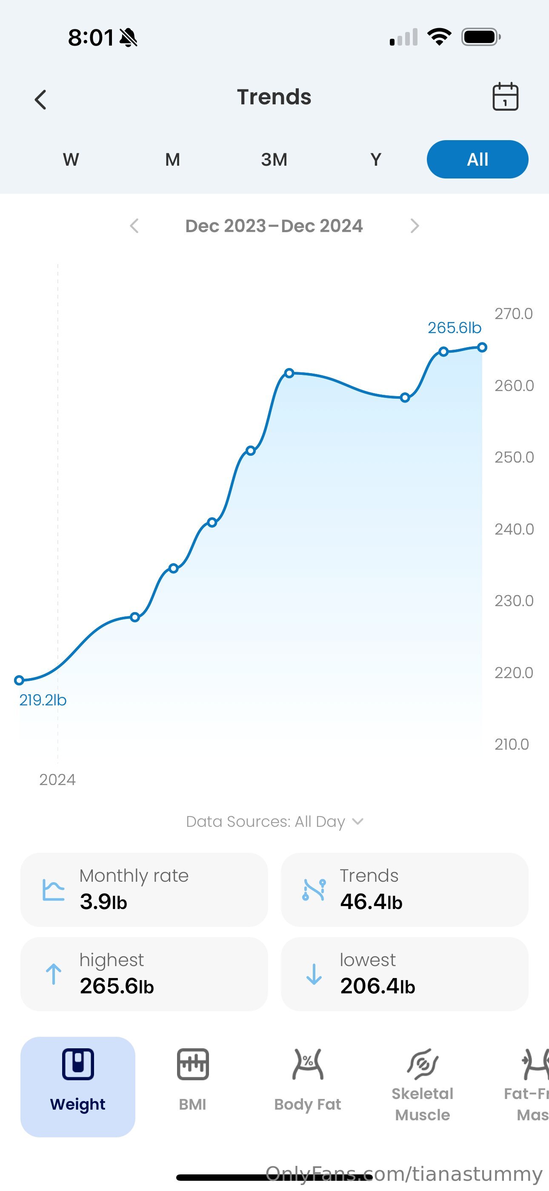Screen dimensions: 549x1191
Task: Switch to the BMI metric icon
Action: point(193,1064)
